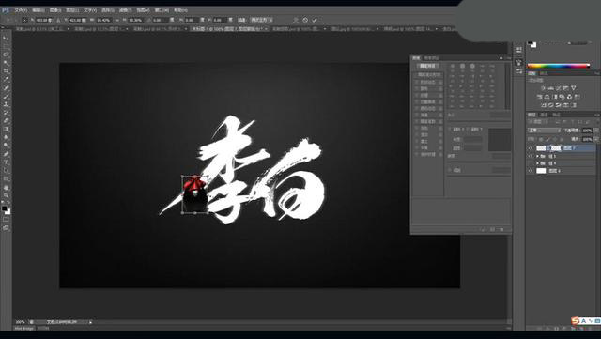Show the hidden lower group layer
The height and width of the screenshot is (339, 601).
tap(531, 163)
